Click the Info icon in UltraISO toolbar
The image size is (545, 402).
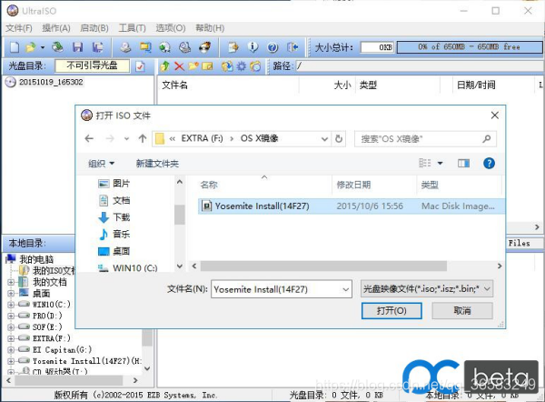coord(253,47)
